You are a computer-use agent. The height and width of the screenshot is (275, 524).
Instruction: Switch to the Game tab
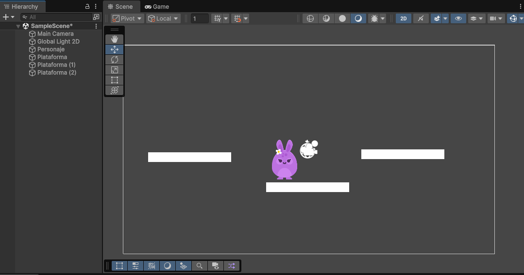coord(157,7)
